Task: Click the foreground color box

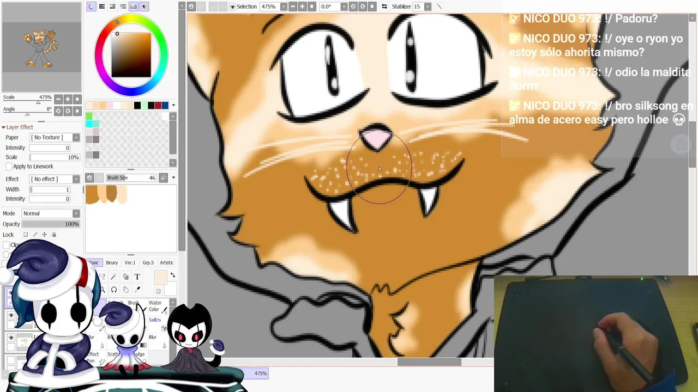Action: point(160,278)
